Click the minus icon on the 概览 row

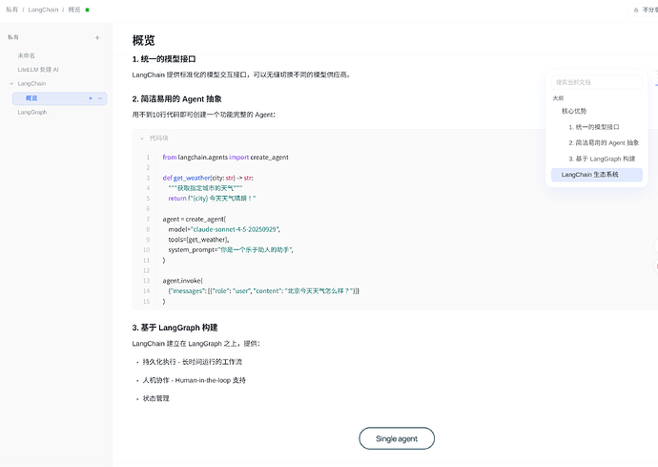100,98
